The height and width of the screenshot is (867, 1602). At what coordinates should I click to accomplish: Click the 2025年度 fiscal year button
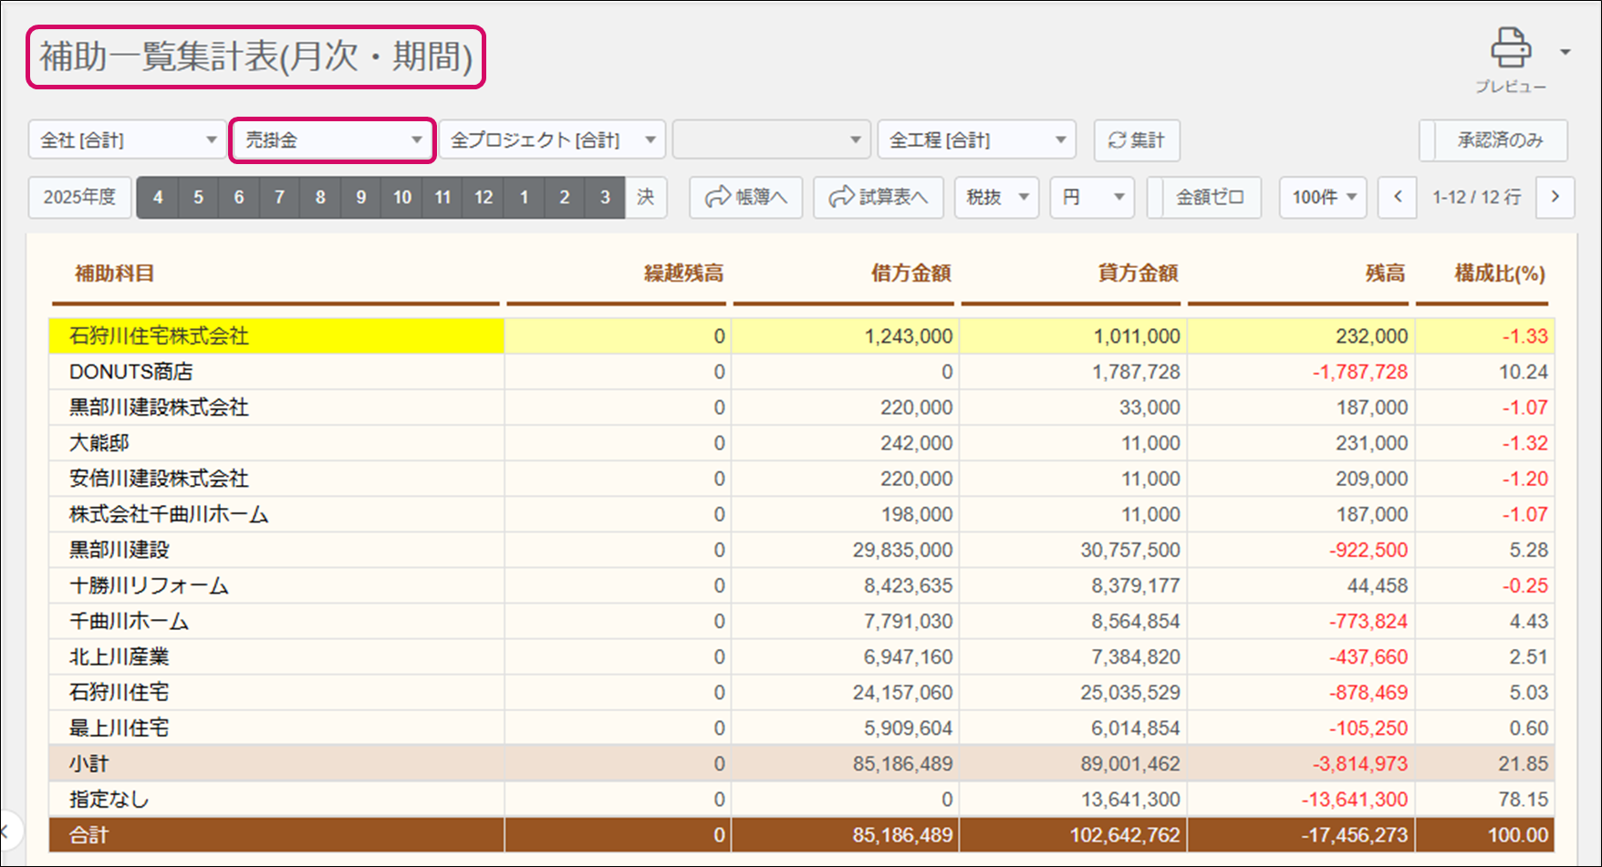click(80, 197)
